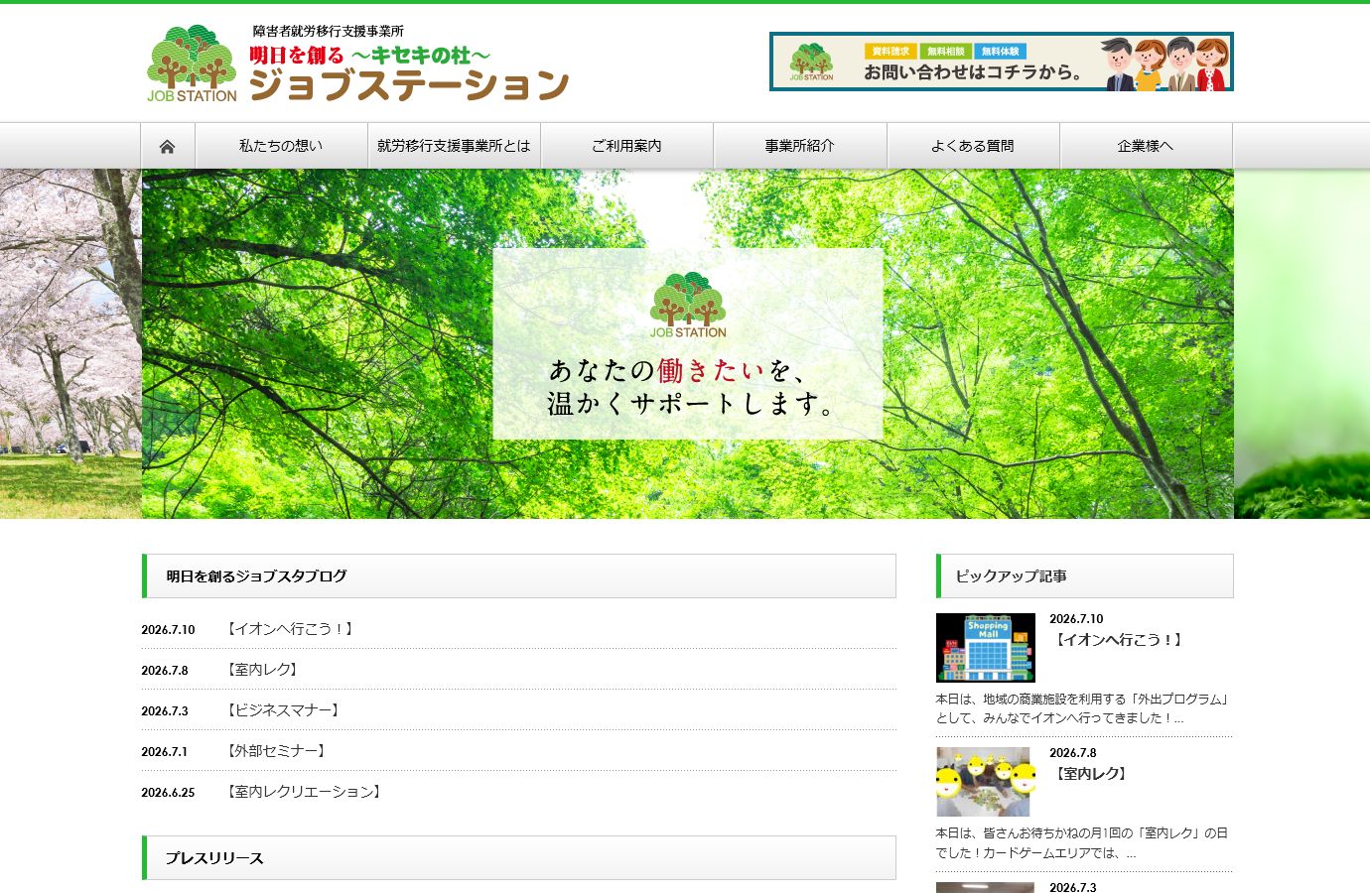Open the 私たちの想い menu item
The image size is (1370, 893).
281,146
